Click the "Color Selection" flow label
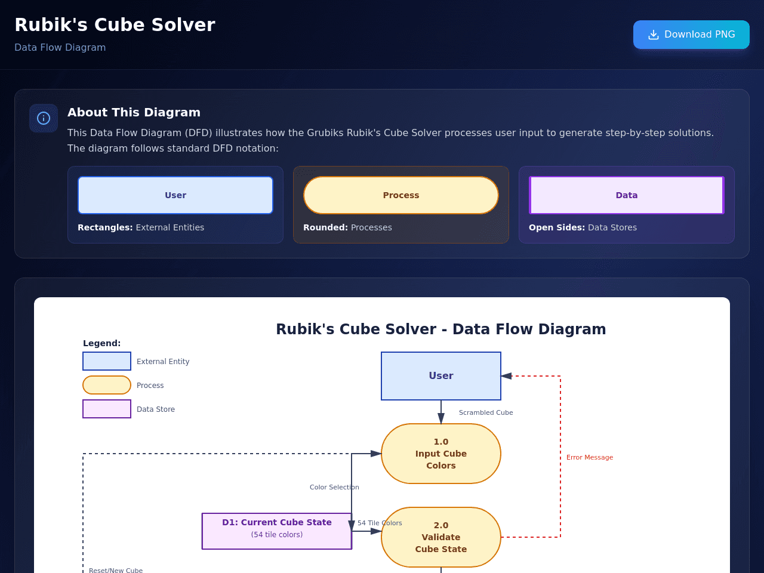Viewport: 764px width, 573px height. (x=334, y=487)
